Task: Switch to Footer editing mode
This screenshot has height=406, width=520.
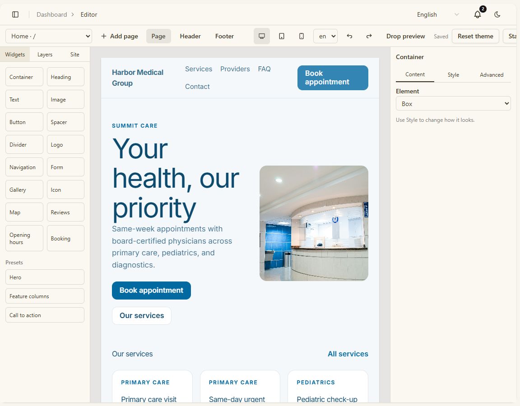Action: [224, 36]
